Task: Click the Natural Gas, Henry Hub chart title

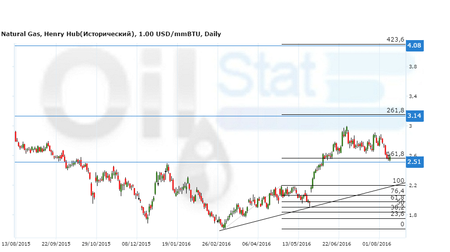Action: pos(111,34)
